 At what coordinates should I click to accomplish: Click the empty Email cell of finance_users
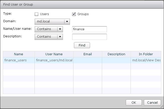click(88, 60)
